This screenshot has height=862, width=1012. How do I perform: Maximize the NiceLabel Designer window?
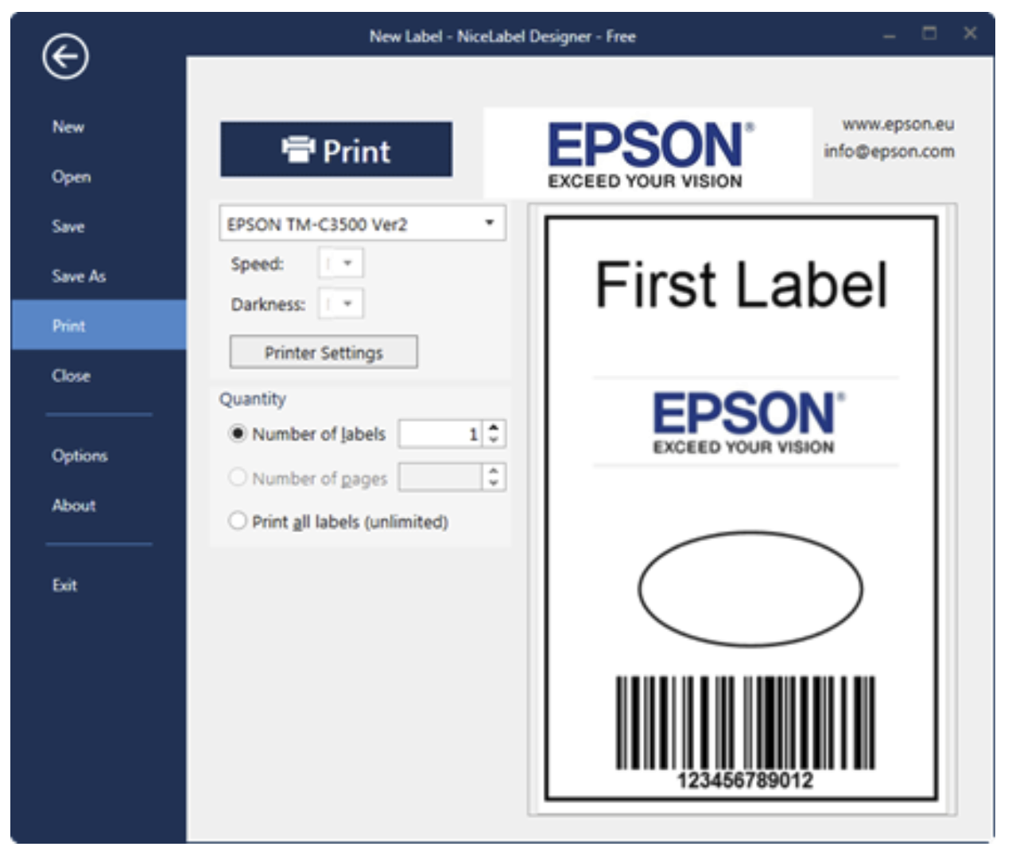(x=929, y=34)
